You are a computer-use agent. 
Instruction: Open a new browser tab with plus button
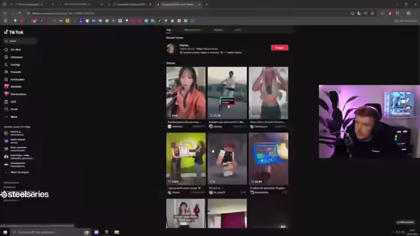(206, 5)
